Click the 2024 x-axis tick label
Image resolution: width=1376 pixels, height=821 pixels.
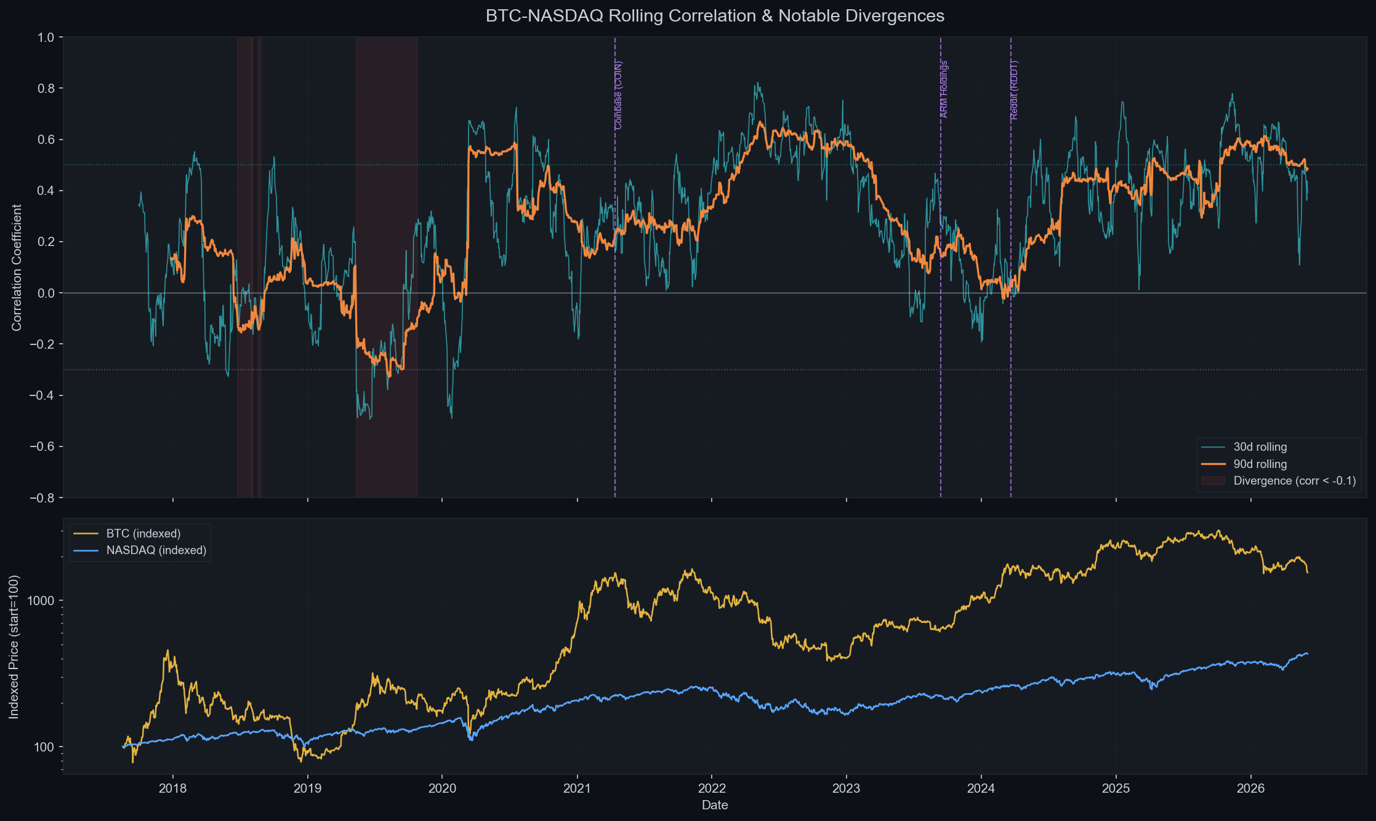(x=981, y=788)
